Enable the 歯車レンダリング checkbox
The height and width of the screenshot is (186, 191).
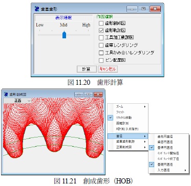101,45
